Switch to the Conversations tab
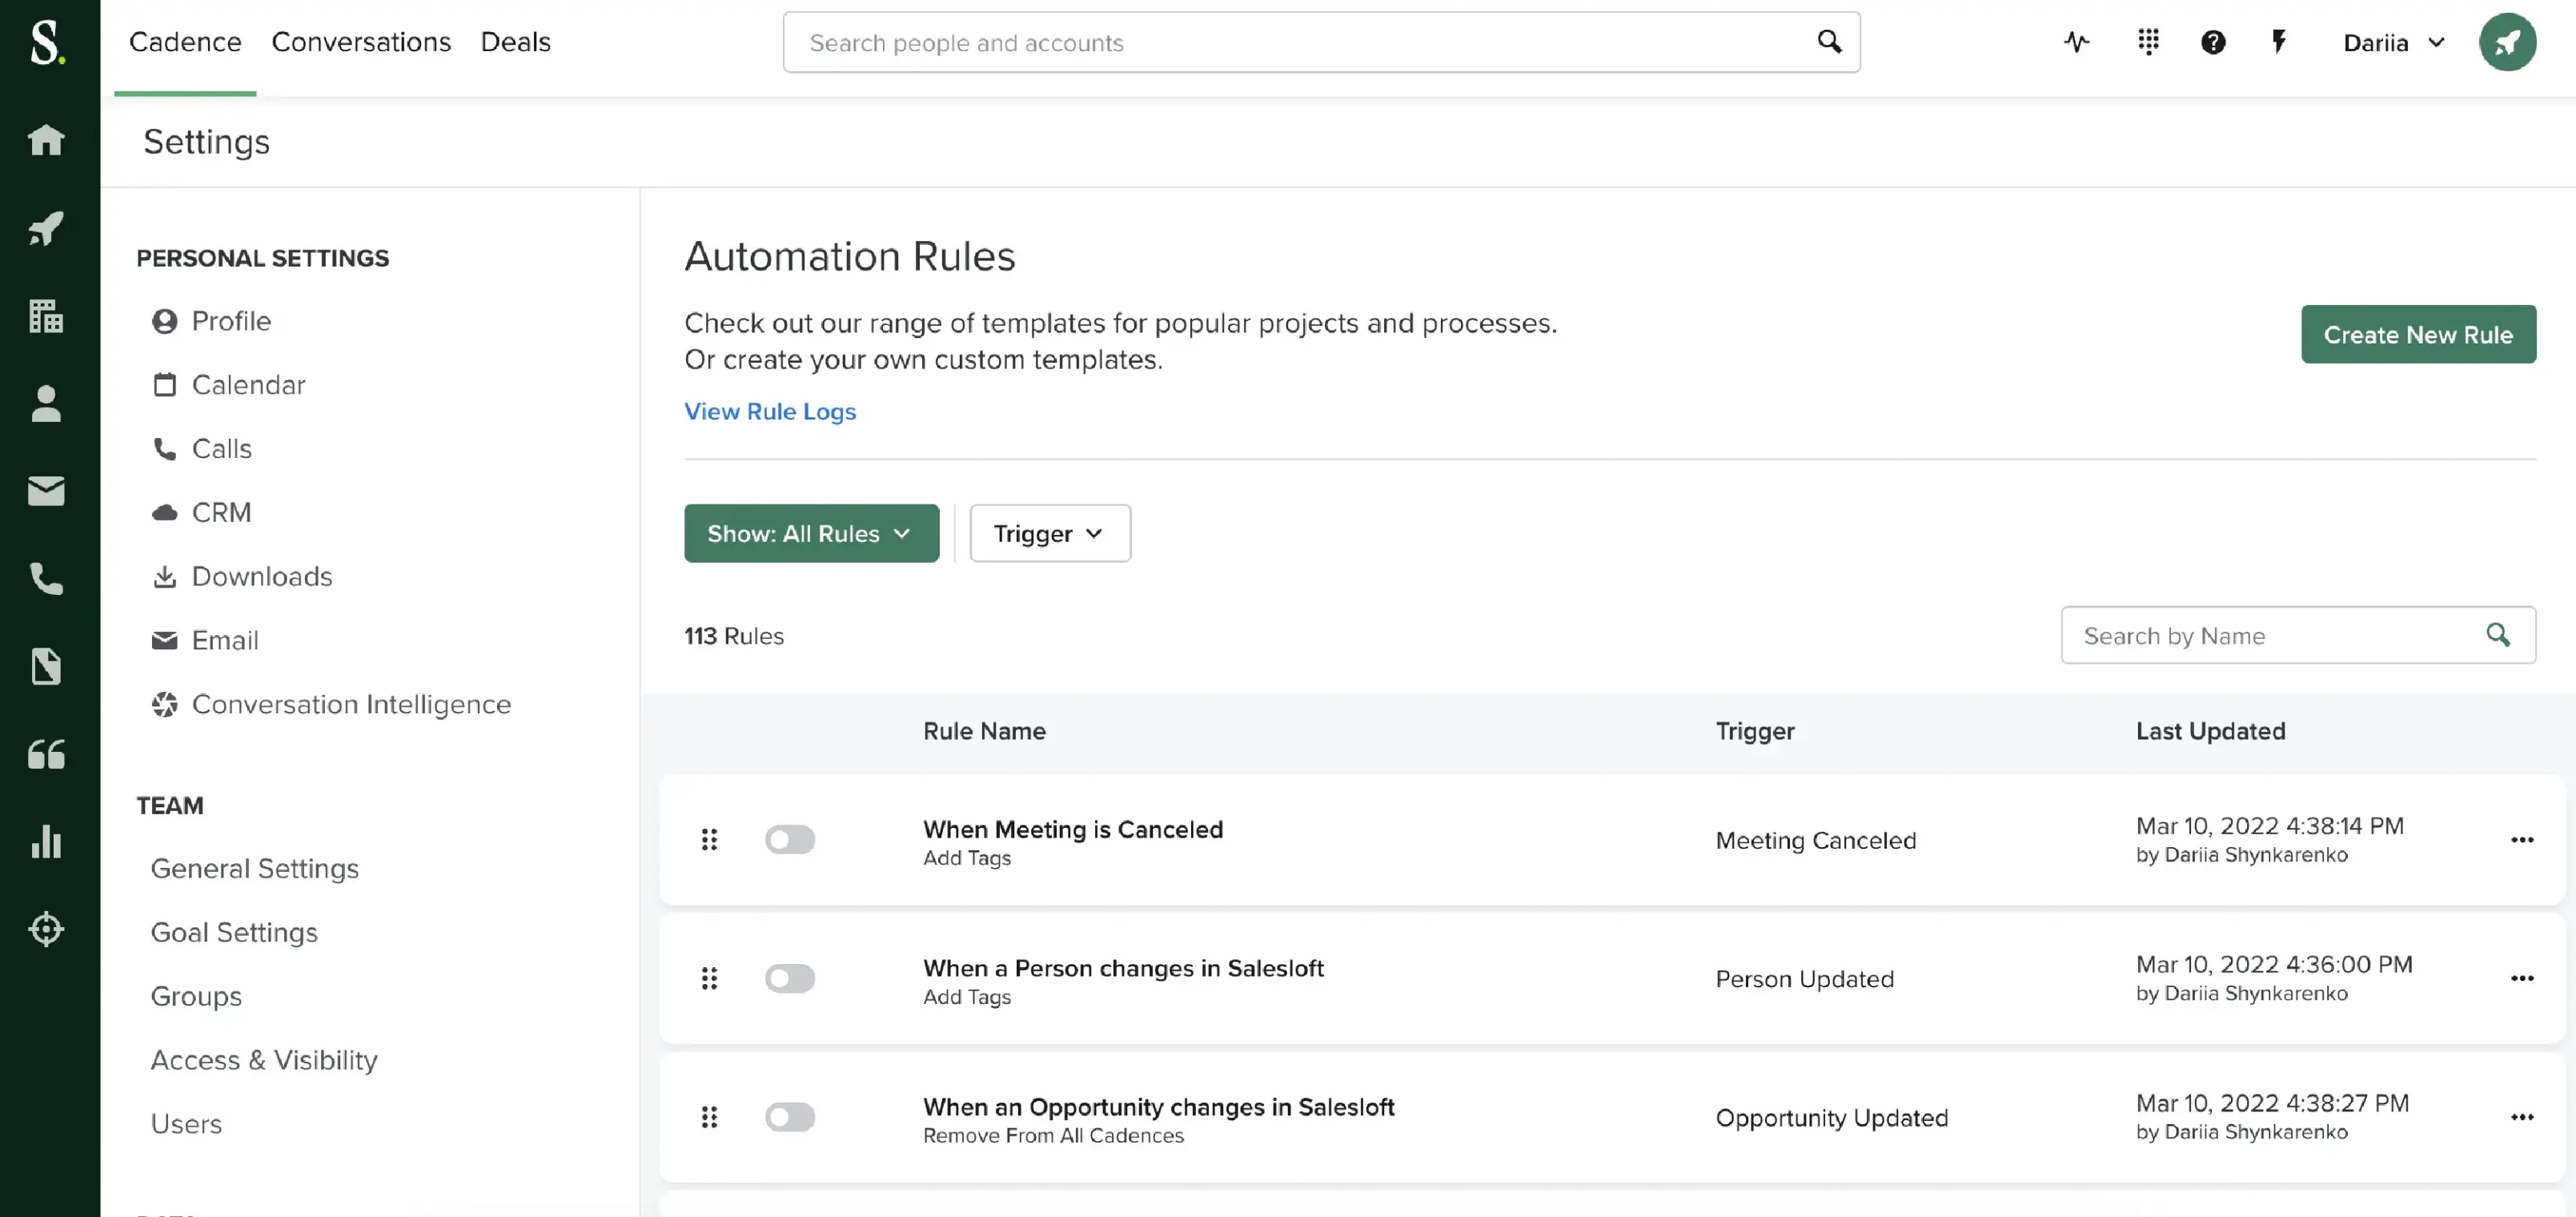This screenshot has width=2576, height=1217. click(361, 42)
